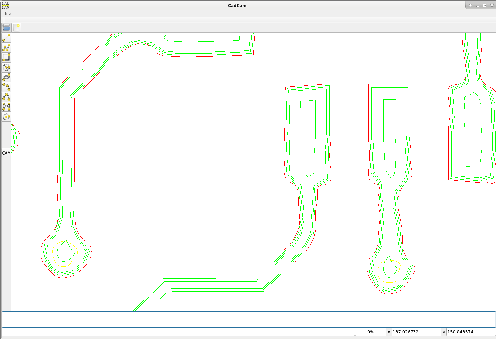Viewport: 496px width, 339px height.
Task: Select the Line drawing tool
Action: (x=6, y=38)
